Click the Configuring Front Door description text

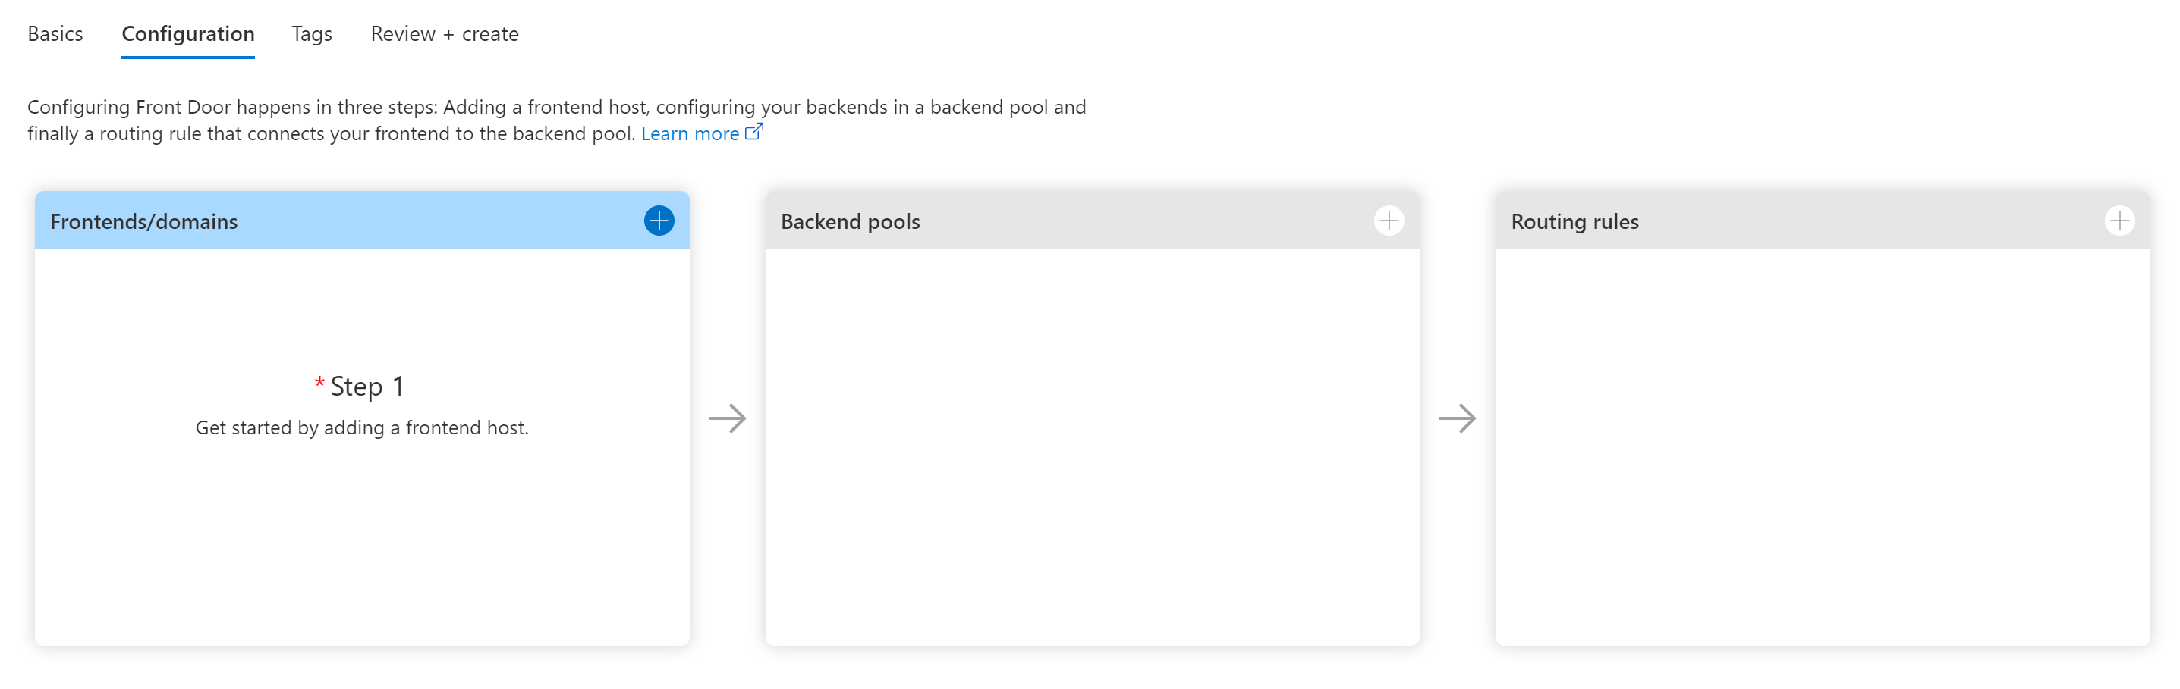[x=556, y=108]
